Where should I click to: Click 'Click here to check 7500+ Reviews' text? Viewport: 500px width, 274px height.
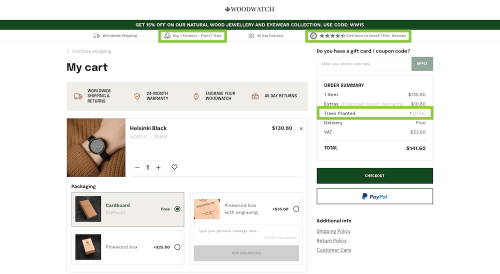coord(376,35)
